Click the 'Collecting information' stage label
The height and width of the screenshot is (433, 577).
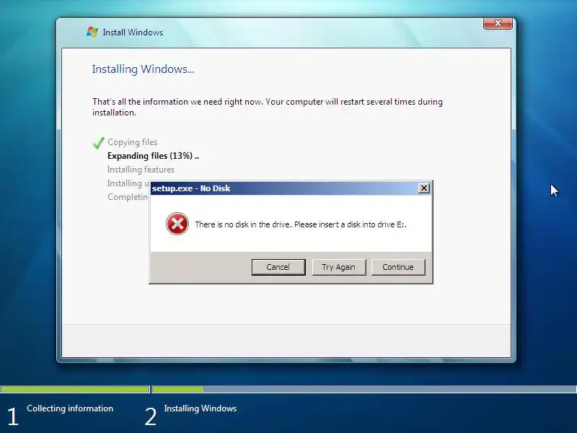pyautogui.click(x=70, y=408)
